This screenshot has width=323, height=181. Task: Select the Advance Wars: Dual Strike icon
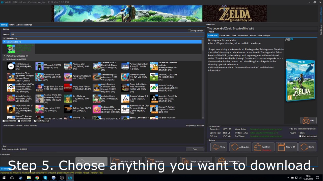coord(125,66)
